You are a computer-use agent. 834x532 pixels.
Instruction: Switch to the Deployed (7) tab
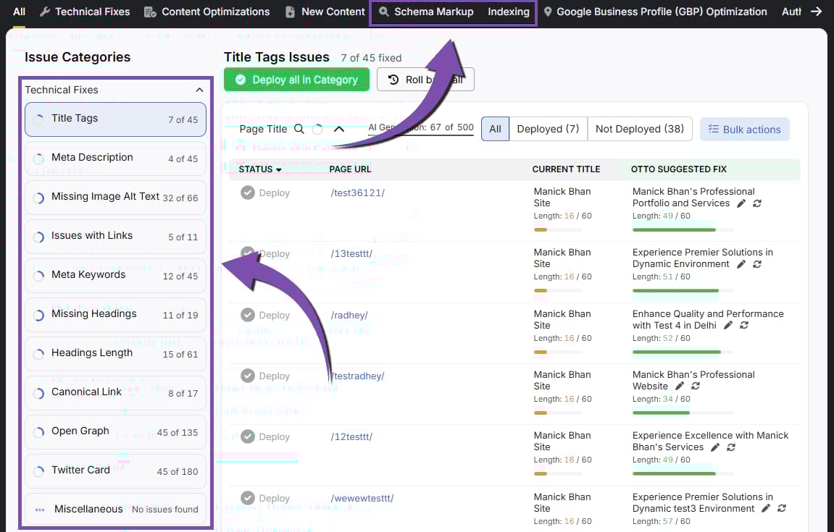click(x=548, y=128)
